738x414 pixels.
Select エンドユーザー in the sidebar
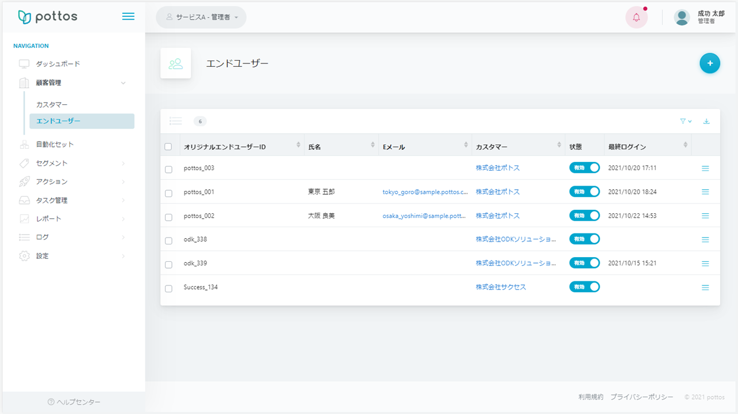pyautogui.click(x=82, y=121)
